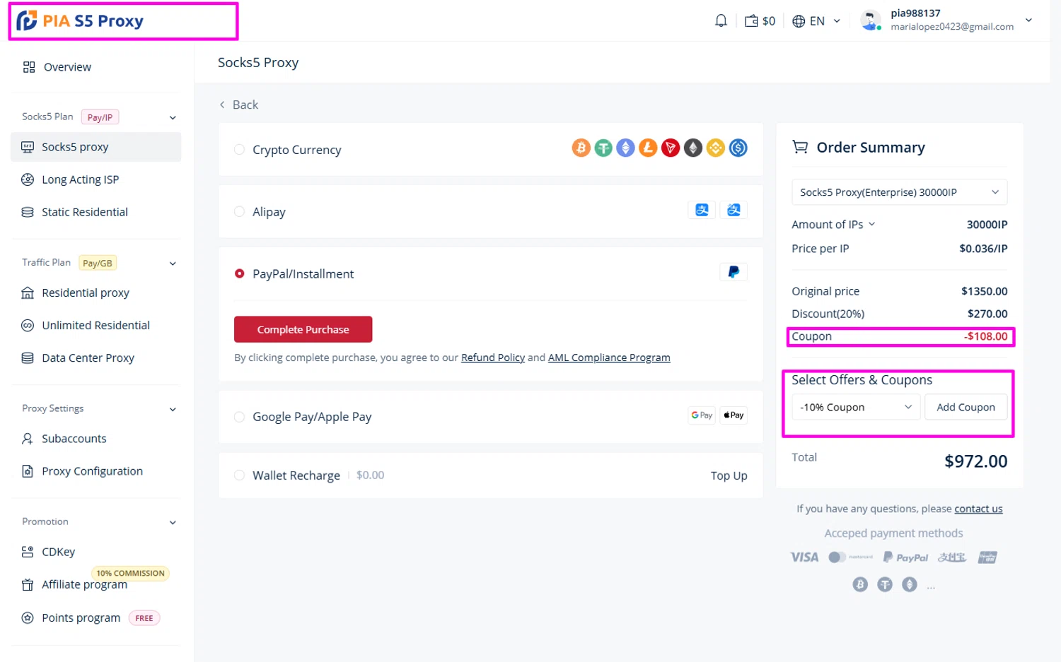Image resolution: width=1061 pixels, height=662 pixels.
Task: Select Crypto Currency payment option
Action: click(239, 150)
